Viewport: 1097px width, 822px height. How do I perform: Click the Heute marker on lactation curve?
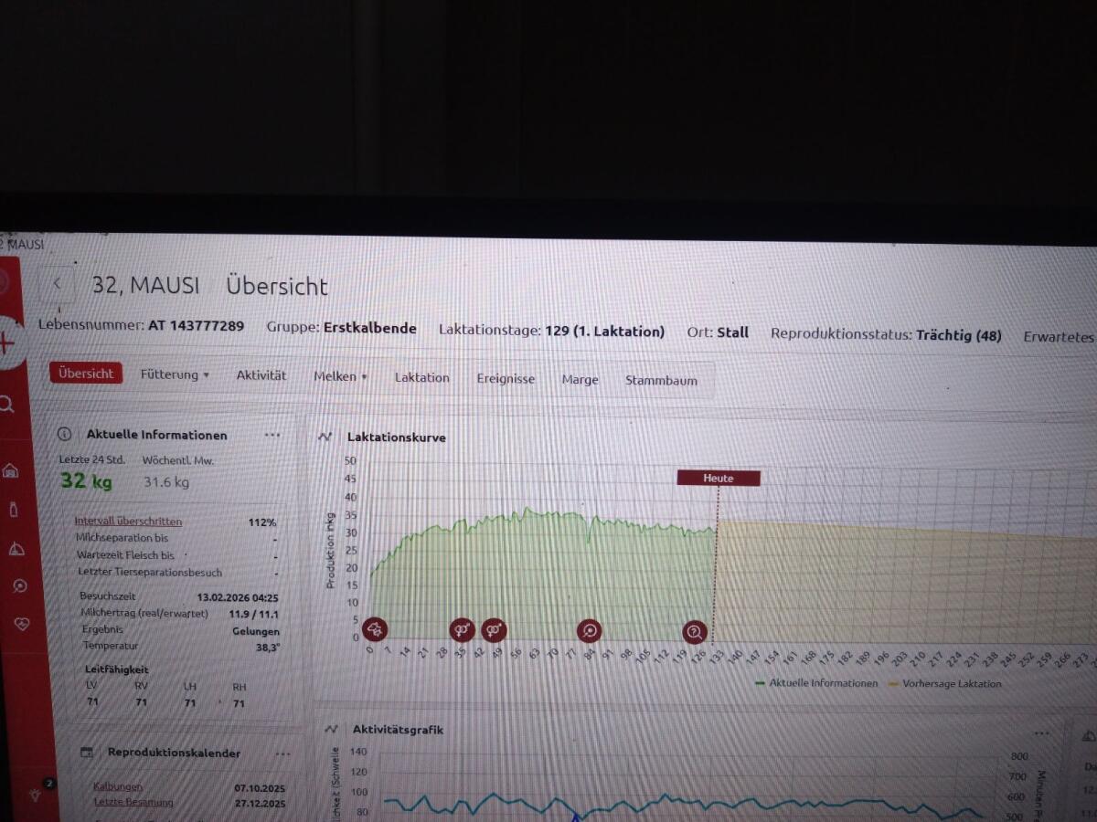pos(718,478)
